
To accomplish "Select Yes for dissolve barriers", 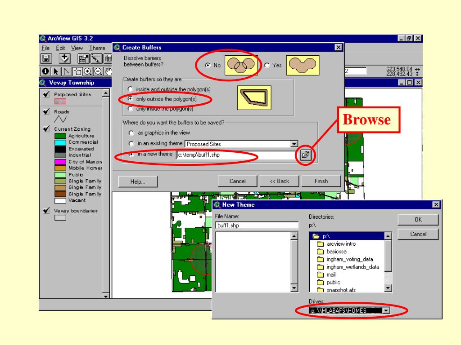I will (x=267, y=65).
